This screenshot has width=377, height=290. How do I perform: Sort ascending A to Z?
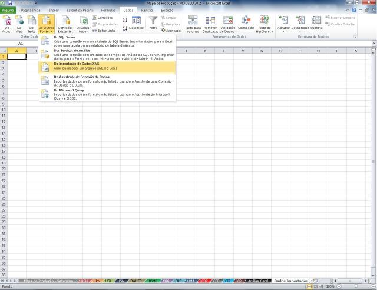point(125,19)
